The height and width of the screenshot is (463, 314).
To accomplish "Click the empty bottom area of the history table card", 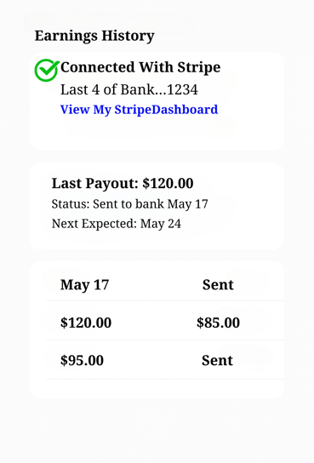I will [x=157, y=389].
